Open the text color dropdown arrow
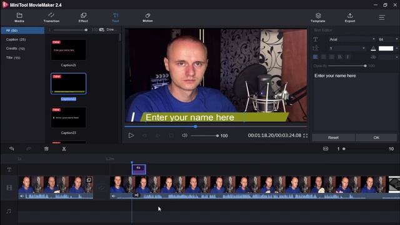This screenshot has height=225, width=400. [x=396, y=48]
